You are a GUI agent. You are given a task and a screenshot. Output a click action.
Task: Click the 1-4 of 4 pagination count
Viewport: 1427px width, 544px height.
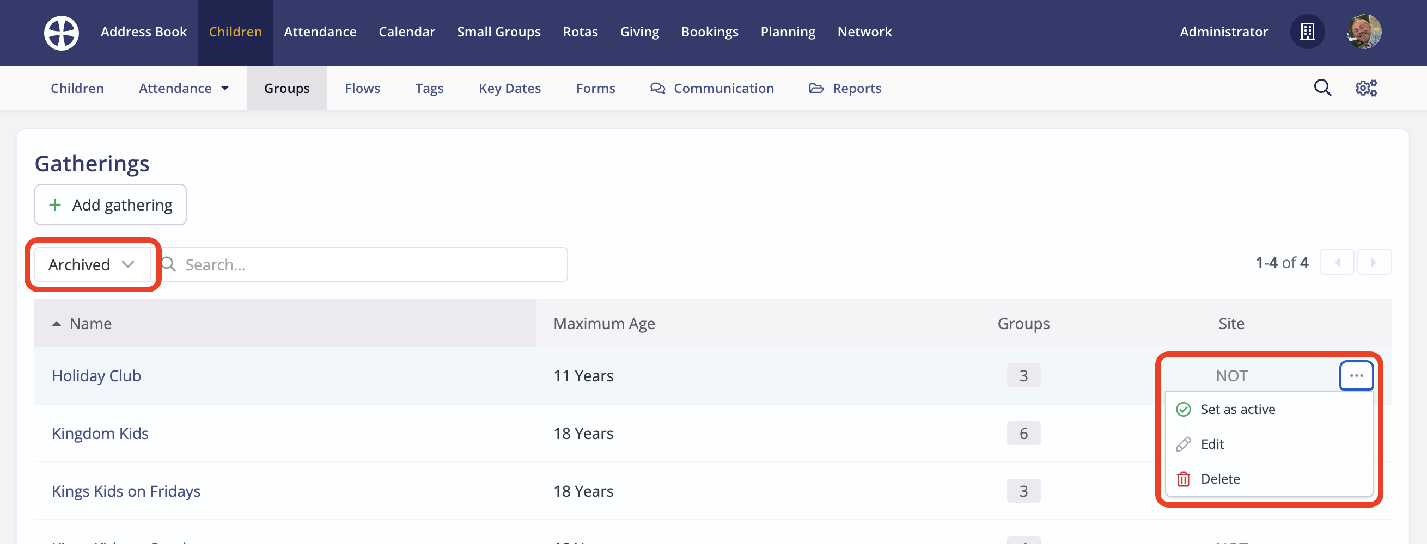tap(1282, 262)
